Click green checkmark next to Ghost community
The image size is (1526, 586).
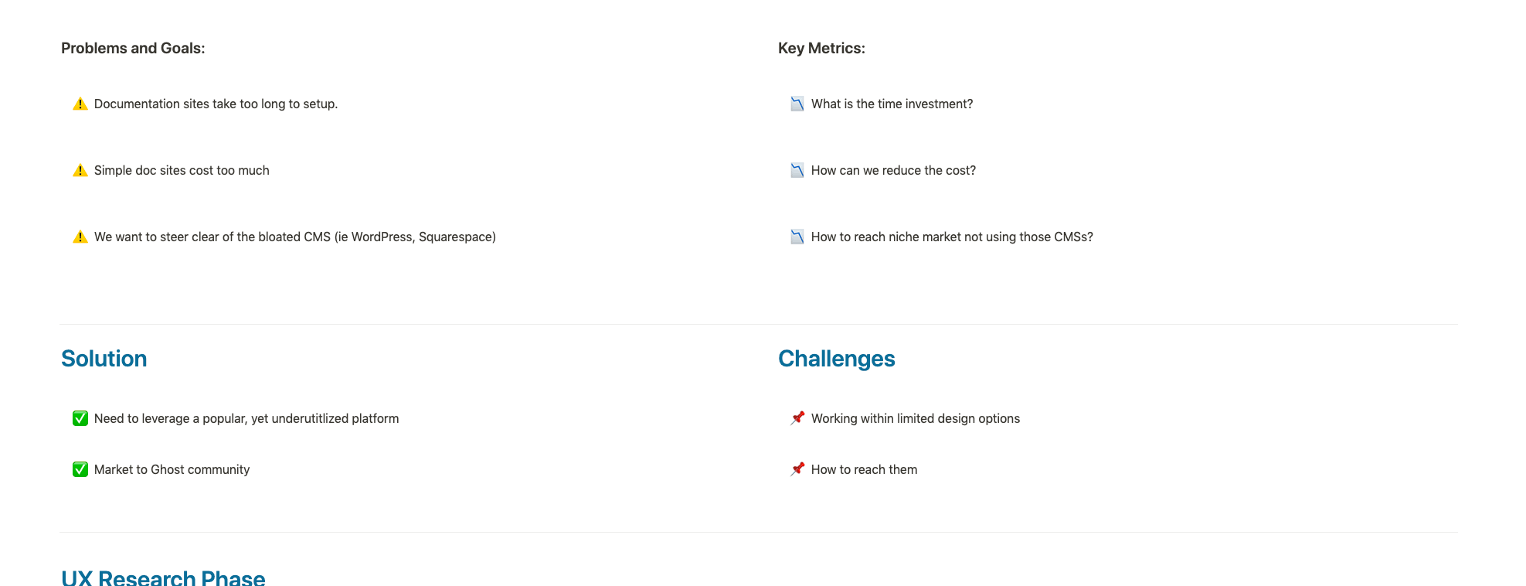pyautogui.click(x=80, y=469)
